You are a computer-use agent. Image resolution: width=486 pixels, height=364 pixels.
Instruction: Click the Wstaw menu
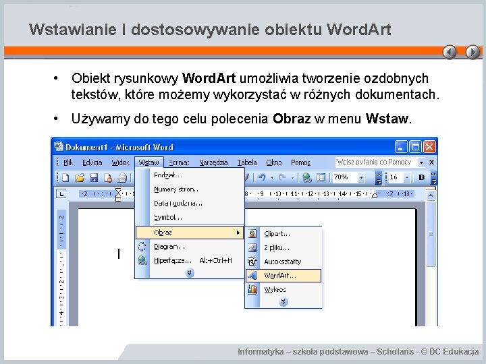(149, 162)
